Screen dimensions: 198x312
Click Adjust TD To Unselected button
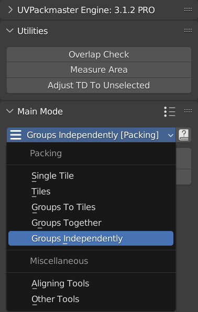[x=99, y=85]
